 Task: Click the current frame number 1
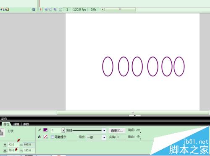point(67,9)
